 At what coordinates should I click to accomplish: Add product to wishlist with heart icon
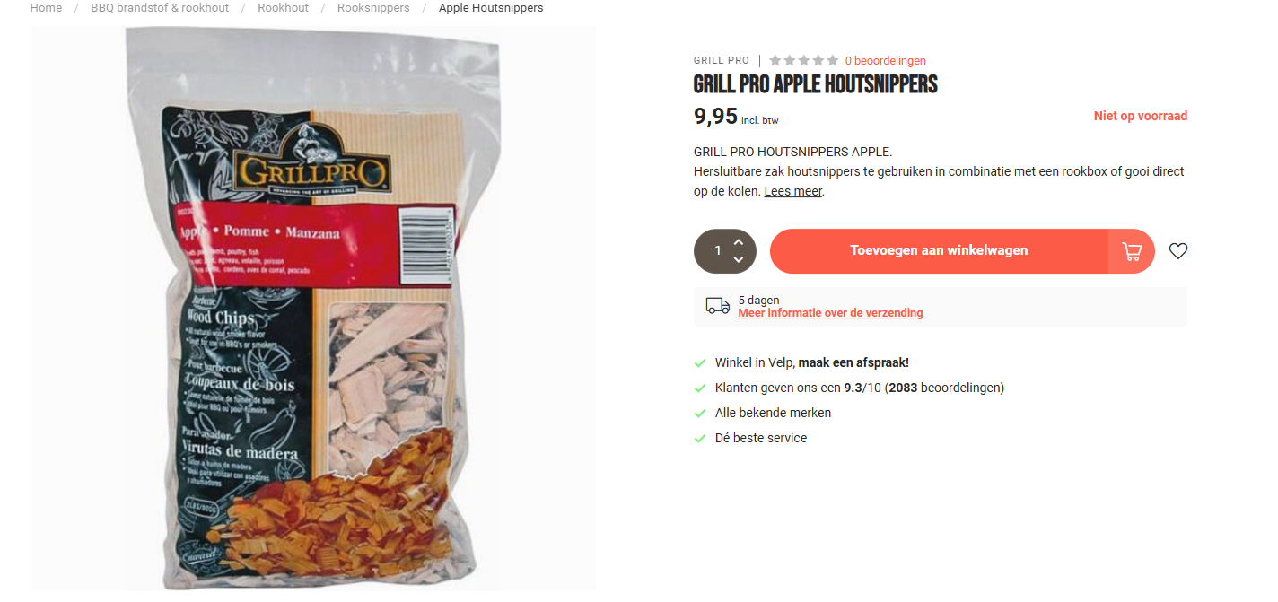1178,251
